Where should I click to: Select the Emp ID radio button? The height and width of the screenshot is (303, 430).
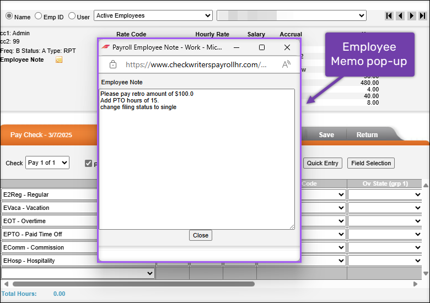[x=38, y=17]
